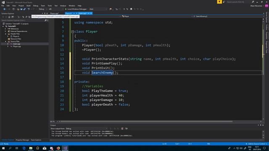This screenshot has width=269, height=151.
Task: Toggle Word Wrap icon in Output panel
Action: [127, 129]
